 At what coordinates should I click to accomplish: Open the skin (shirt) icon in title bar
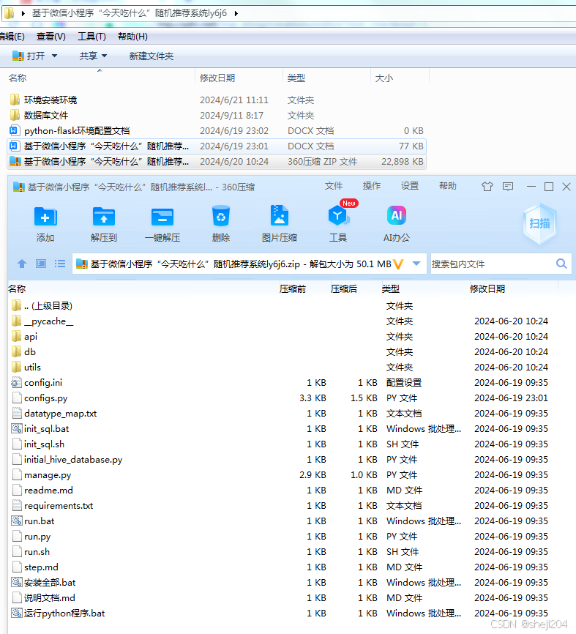tap(487, 187)
